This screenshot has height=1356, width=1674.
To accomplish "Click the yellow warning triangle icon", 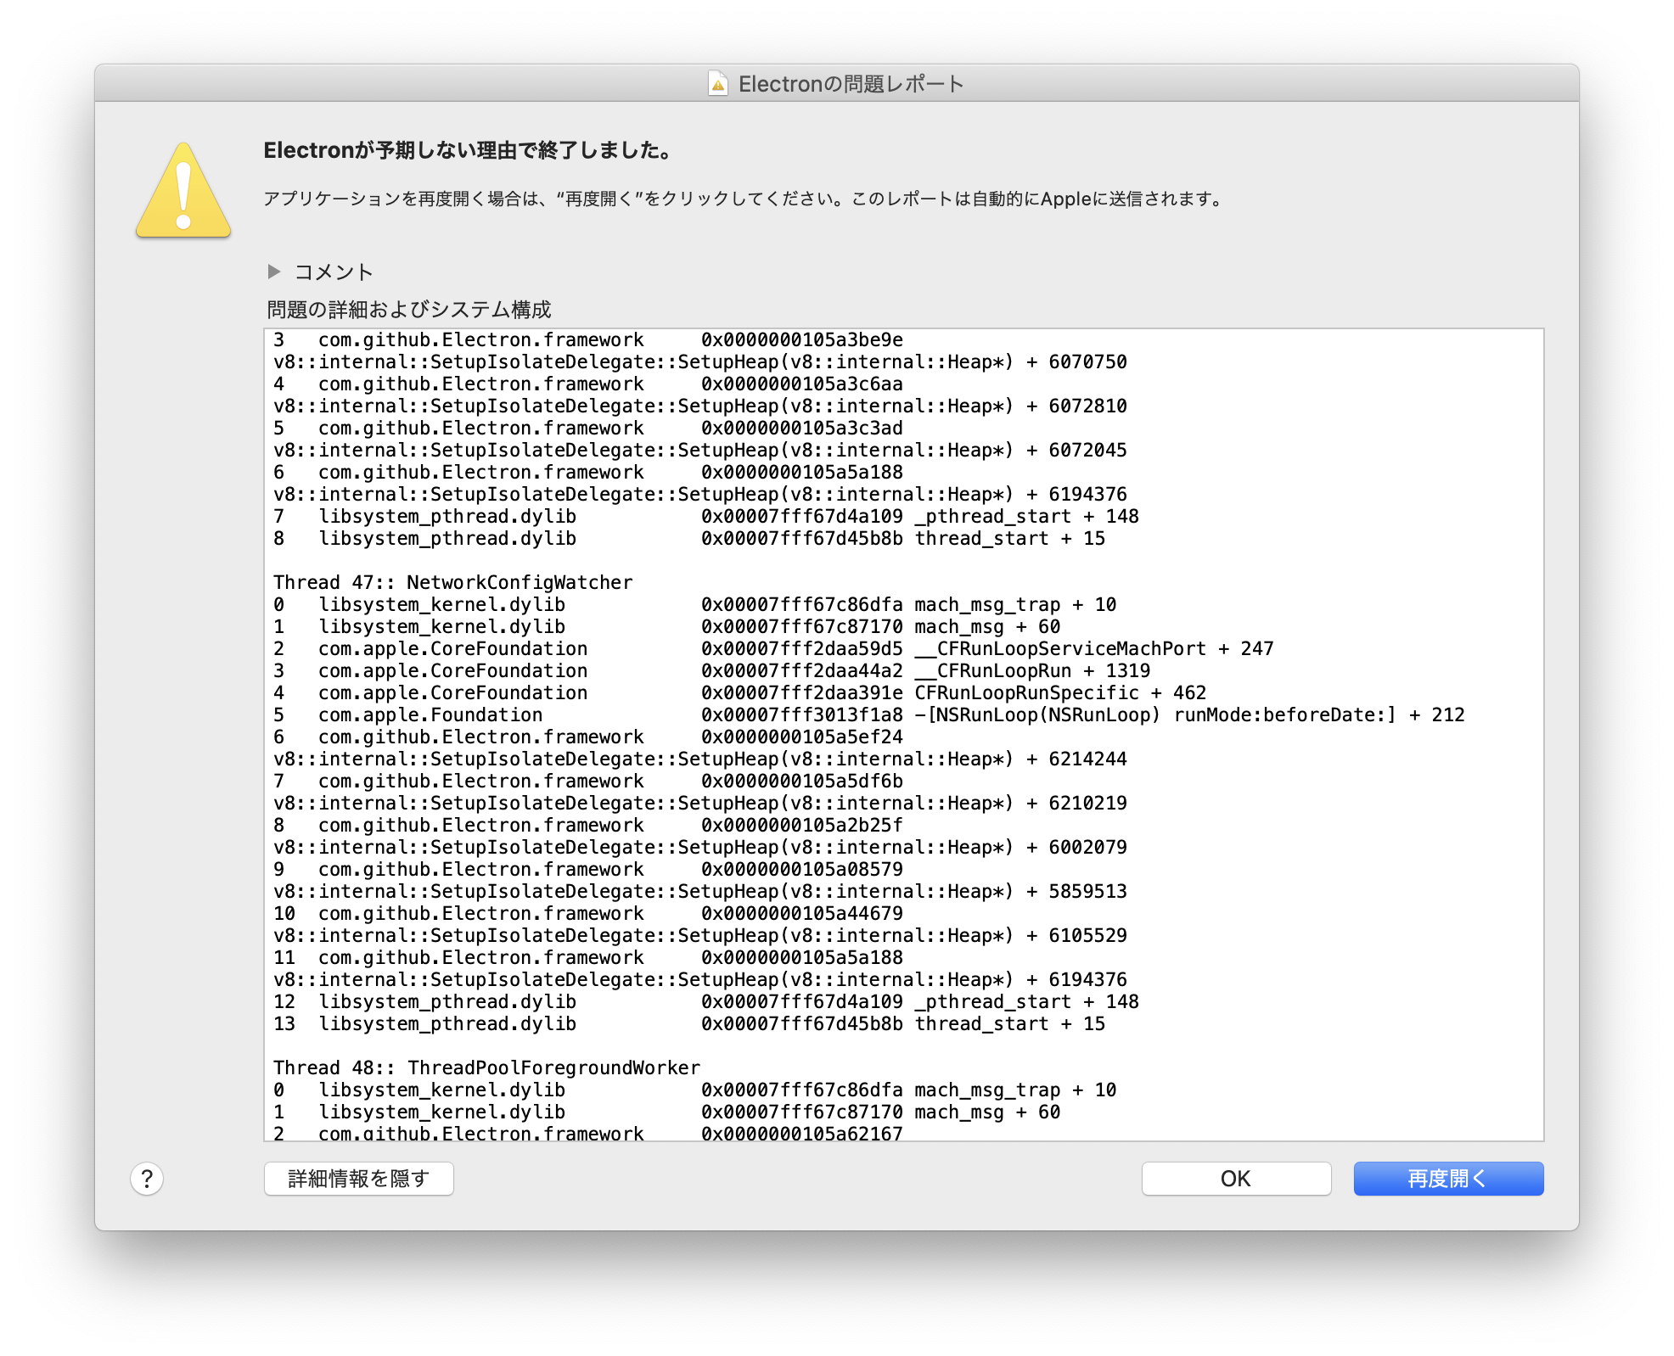I will (183, 190).
